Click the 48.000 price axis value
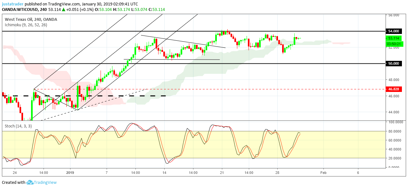 [394, 80]
